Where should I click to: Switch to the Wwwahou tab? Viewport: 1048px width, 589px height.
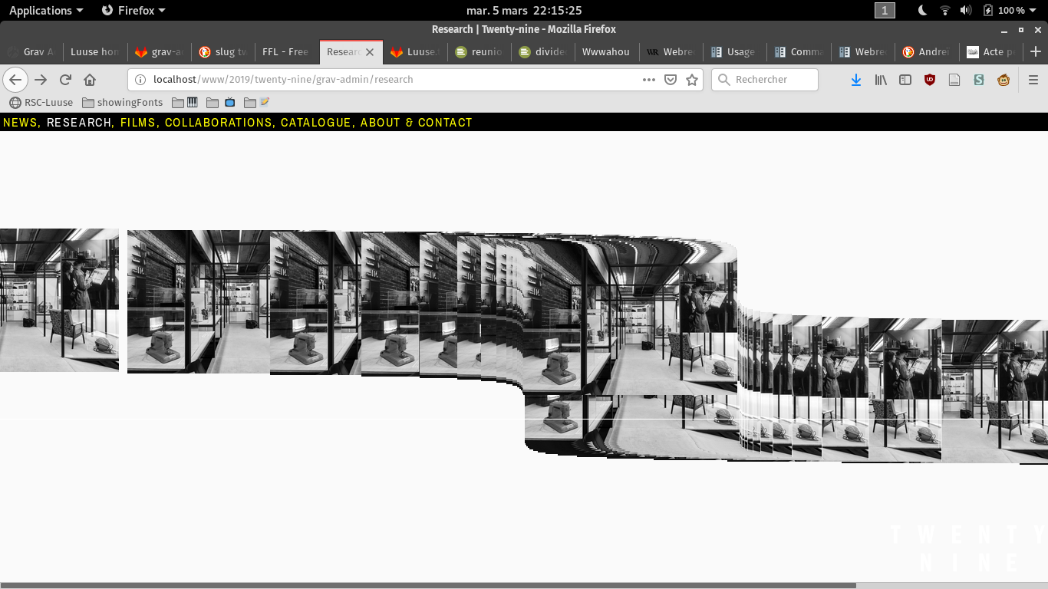click(605, 52)
